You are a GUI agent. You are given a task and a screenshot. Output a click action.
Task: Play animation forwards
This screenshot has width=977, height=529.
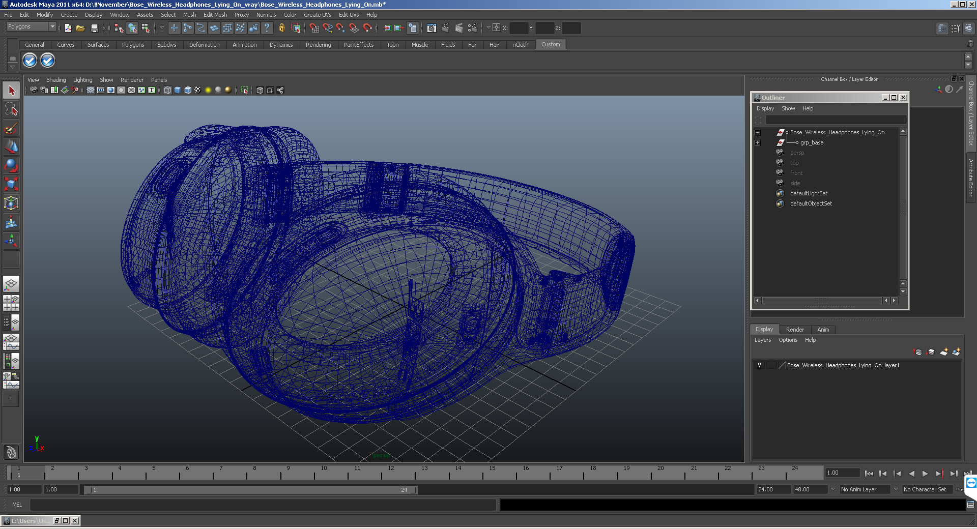925,474
